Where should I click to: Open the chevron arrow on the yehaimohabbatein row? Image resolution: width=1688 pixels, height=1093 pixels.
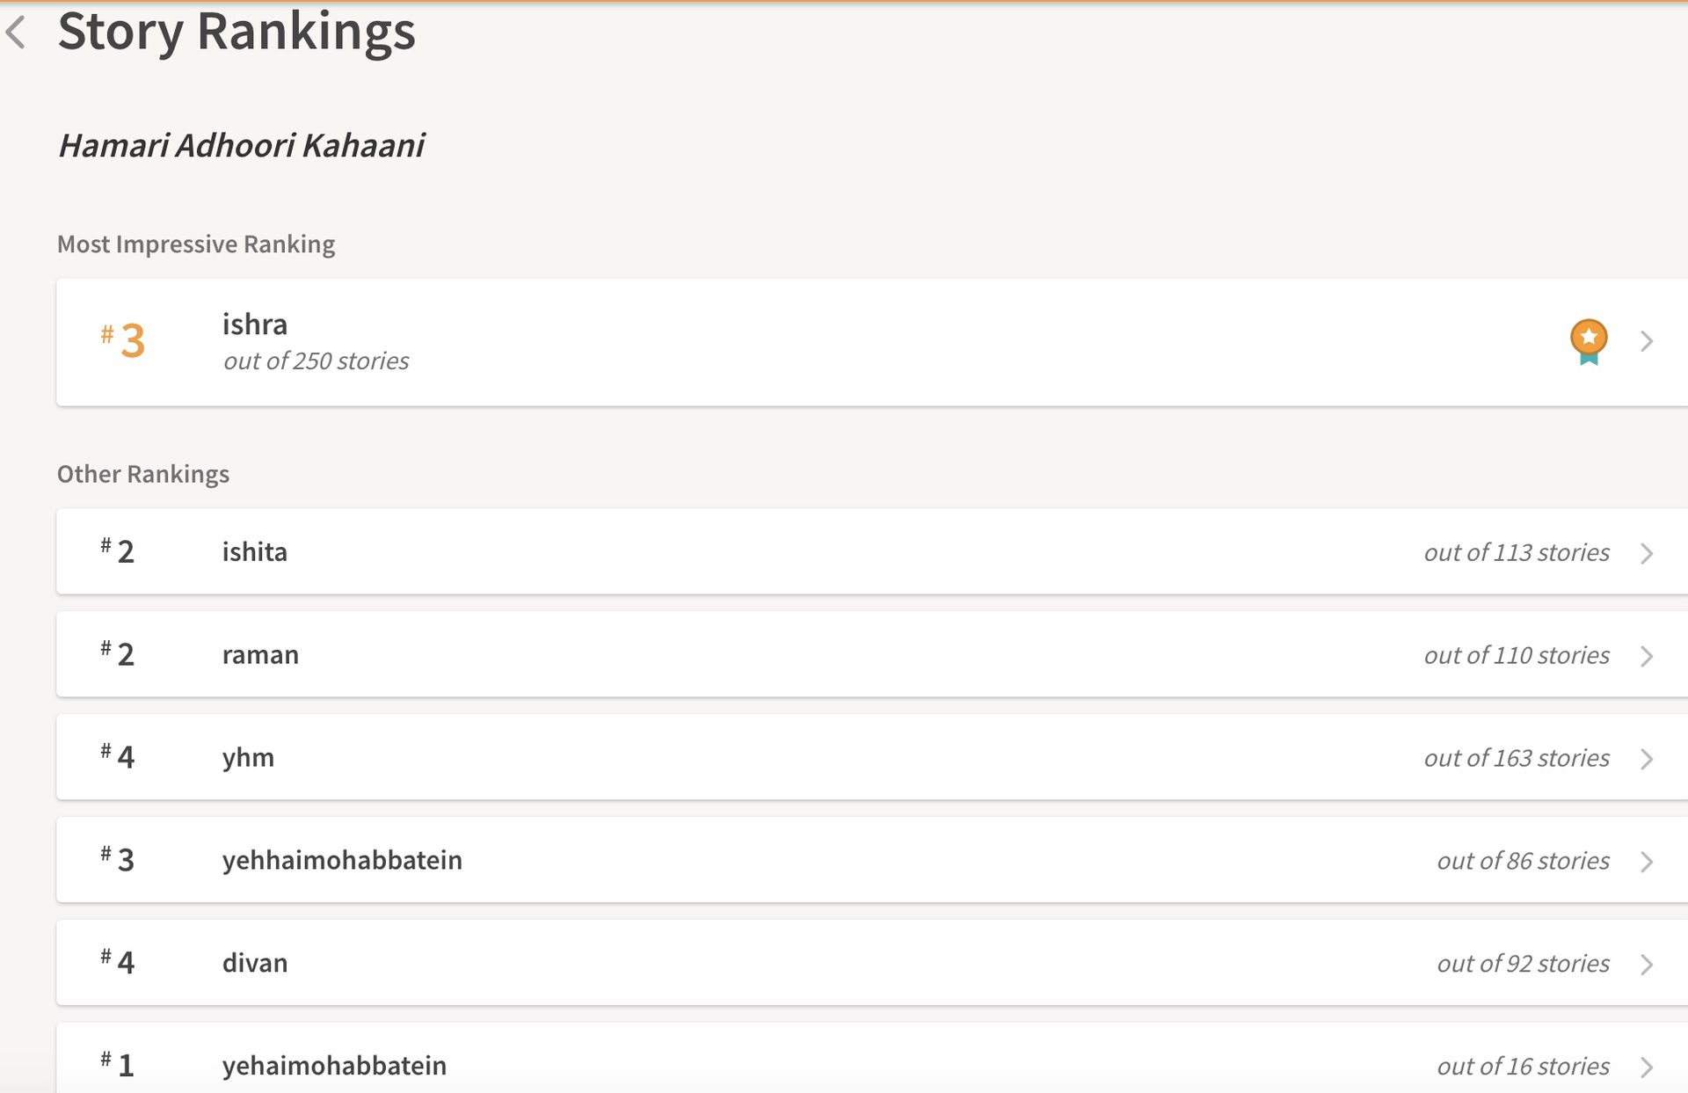click(x=1647, y=1067)
